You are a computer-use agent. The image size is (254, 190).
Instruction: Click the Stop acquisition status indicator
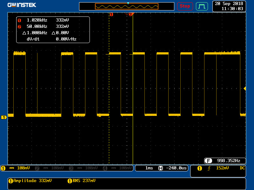(x=185, y=6)
